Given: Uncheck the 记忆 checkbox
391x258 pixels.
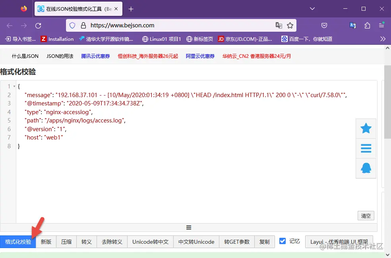Looking at the screenshot, I should point(283,241).
